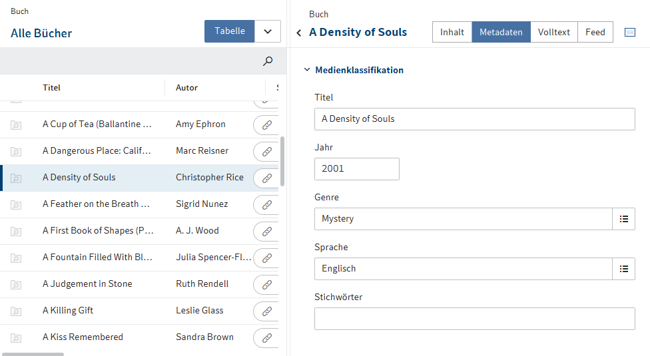Select the Metadaten tab
The width and height of the screenshot is (650, 356).
tap(501, 32)
